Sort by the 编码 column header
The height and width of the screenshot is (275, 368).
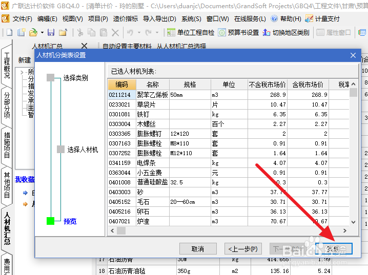coord(122,84)
